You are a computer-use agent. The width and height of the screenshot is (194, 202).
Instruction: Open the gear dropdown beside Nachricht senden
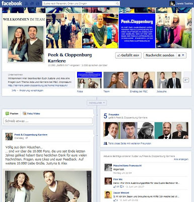[x=181, y=55]
